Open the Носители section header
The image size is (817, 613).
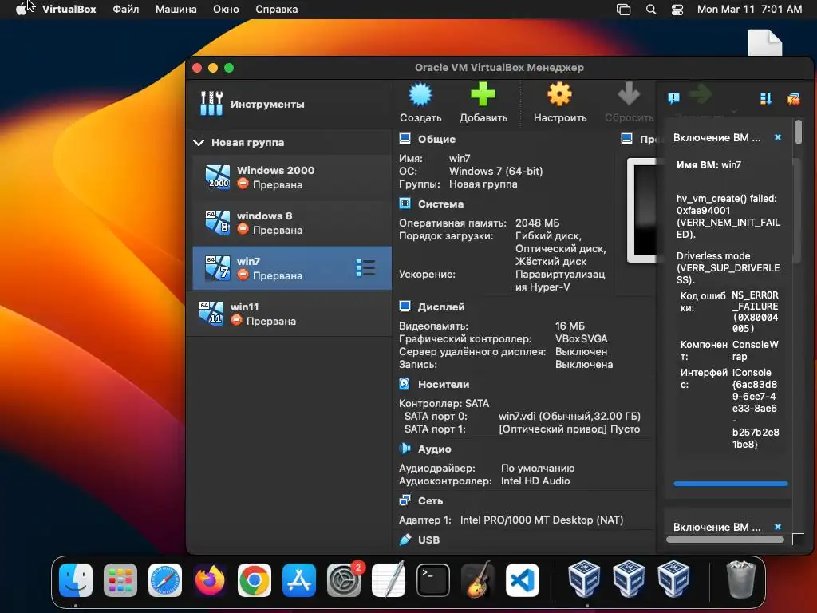pyautogui.click(x=444, y=384)
